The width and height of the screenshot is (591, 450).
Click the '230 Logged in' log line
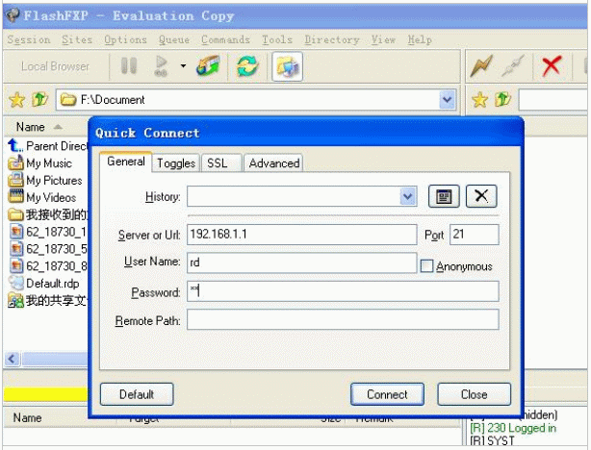513,428
